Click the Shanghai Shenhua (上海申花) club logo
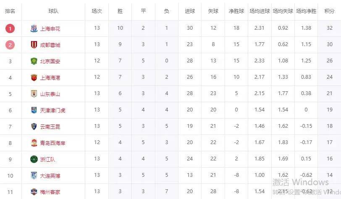Image resolution: width=341 pixels, height=199 pixels. 34,28
